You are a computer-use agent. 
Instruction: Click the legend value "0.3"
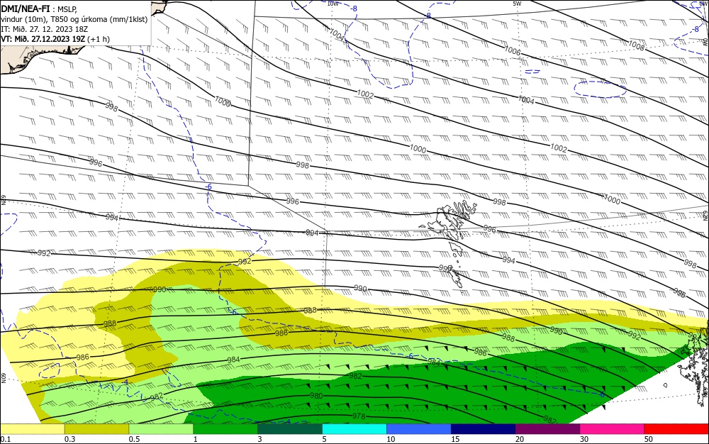69,439
